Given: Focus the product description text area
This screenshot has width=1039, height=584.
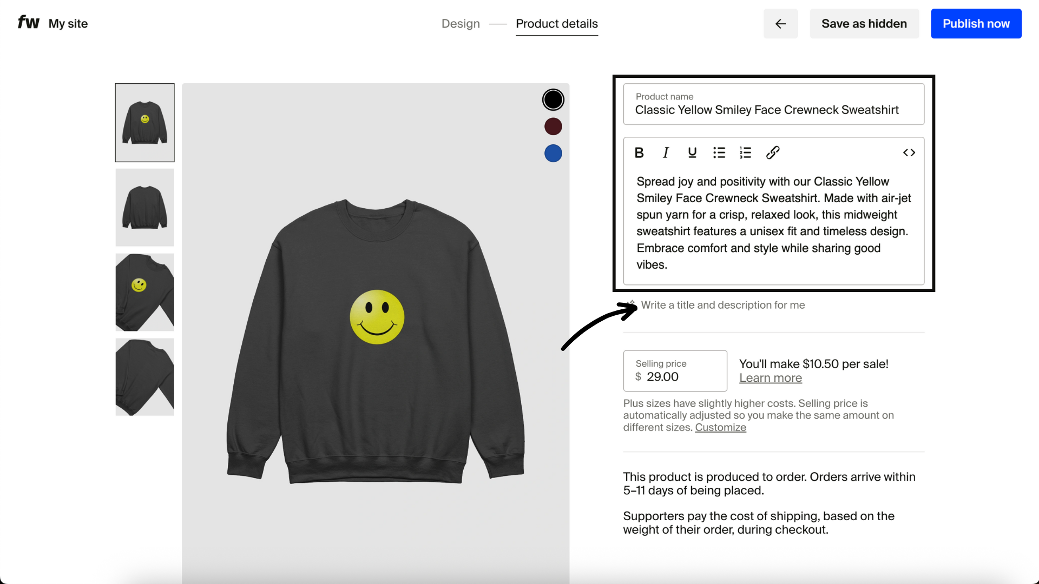Looking at the screenshot, I should 774,223.
